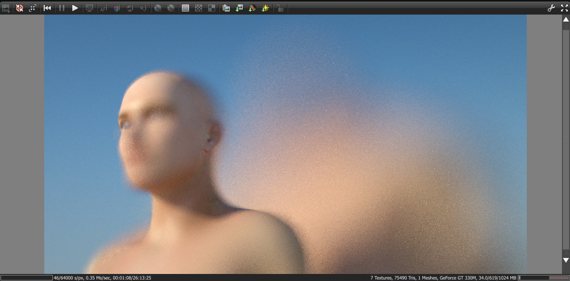570x281 pixels.
Task: Toggle the real-time monitor render mode icon
Action: (x=89, y=8)
